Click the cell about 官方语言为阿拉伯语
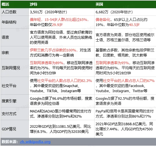Screen dimensions: 156x147 [x=61, y=37]
